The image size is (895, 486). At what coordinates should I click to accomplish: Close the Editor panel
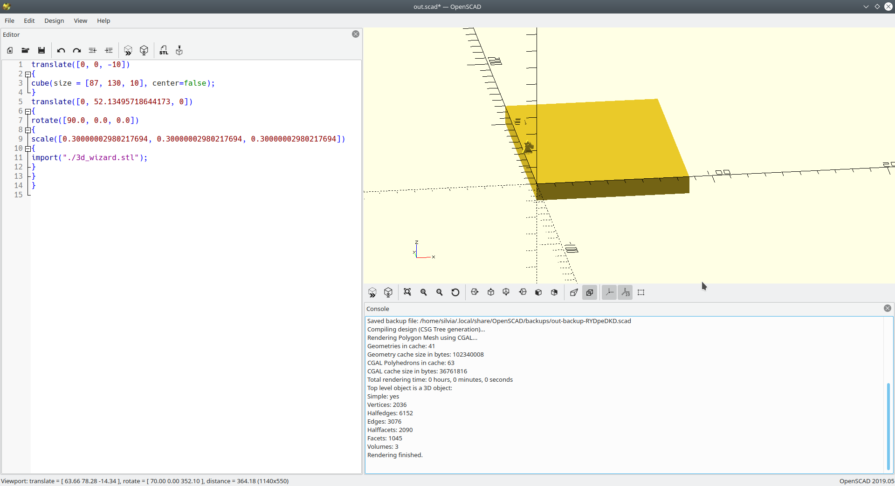(356, 34)
